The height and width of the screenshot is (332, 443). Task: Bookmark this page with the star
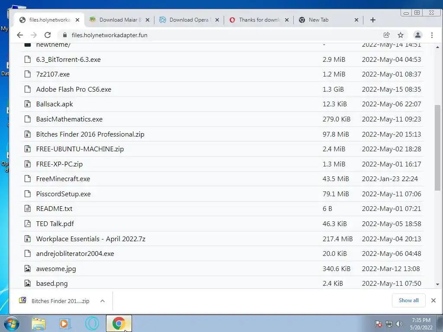(401, 35)
